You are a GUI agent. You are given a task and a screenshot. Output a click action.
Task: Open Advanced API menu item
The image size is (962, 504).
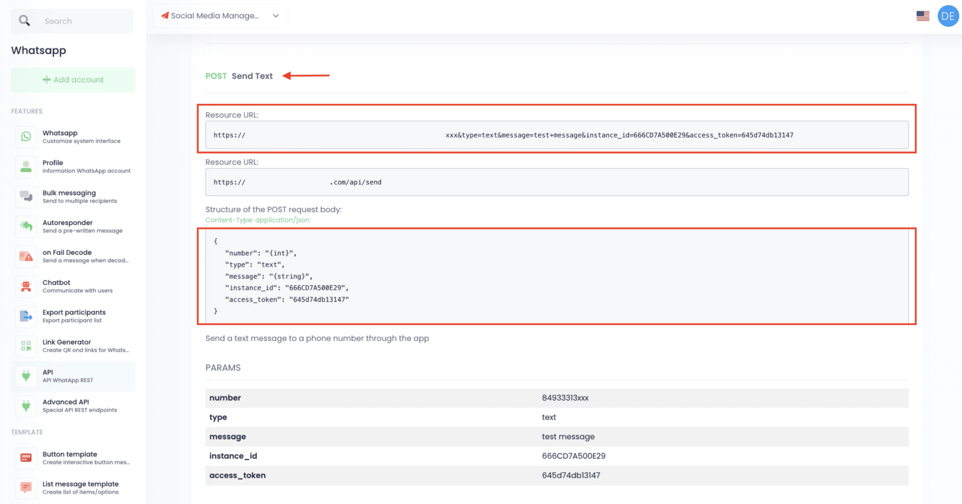coord(73,406)
